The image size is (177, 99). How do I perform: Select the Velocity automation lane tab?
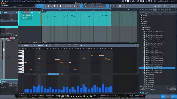(x=28, y=74)
